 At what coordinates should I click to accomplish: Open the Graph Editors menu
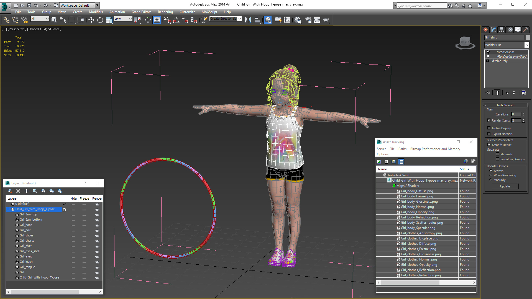(x=141, y=12)
